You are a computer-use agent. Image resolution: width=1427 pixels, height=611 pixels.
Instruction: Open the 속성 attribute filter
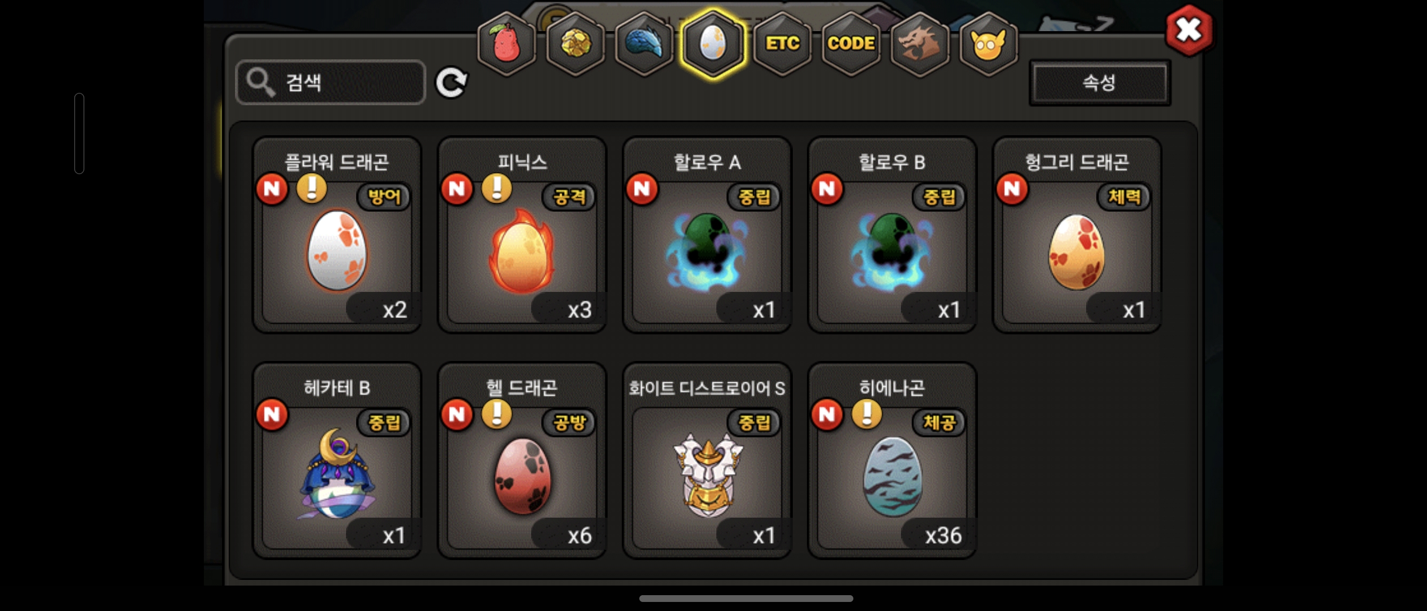click(x=1099, y=83)
